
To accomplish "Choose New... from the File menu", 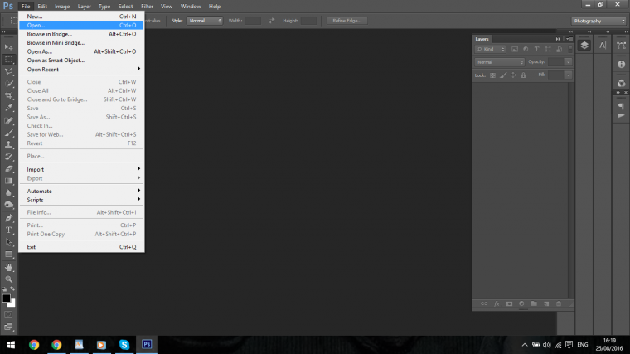I will pos(81,17).
